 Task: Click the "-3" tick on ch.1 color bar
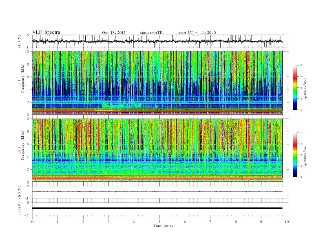[x=301, y=66]
